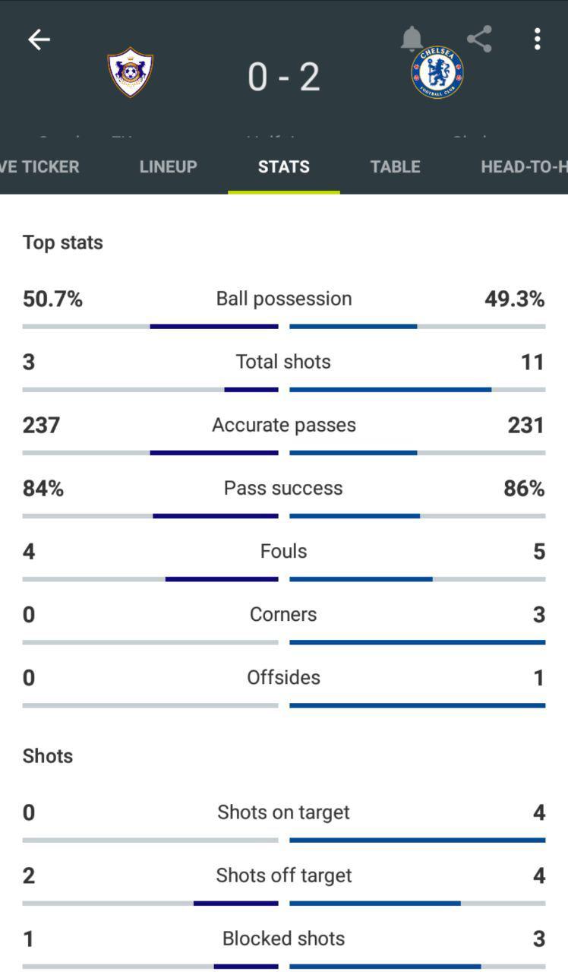This screenshot has height=972, width=568.
Task: Open the Table tab
Action: tap(396, 166)
